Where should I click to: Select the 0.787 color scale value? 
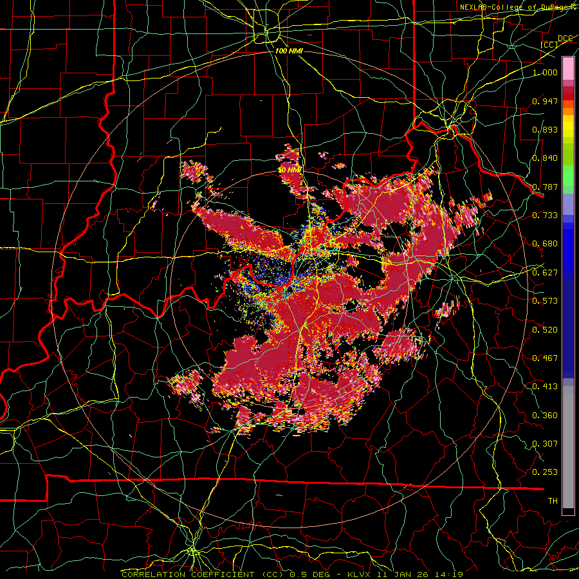click(545, 187)
